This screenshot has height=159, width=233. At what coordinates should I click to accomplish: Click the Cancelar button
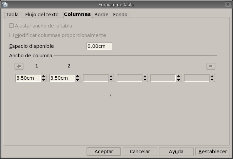tap(140, 152)
